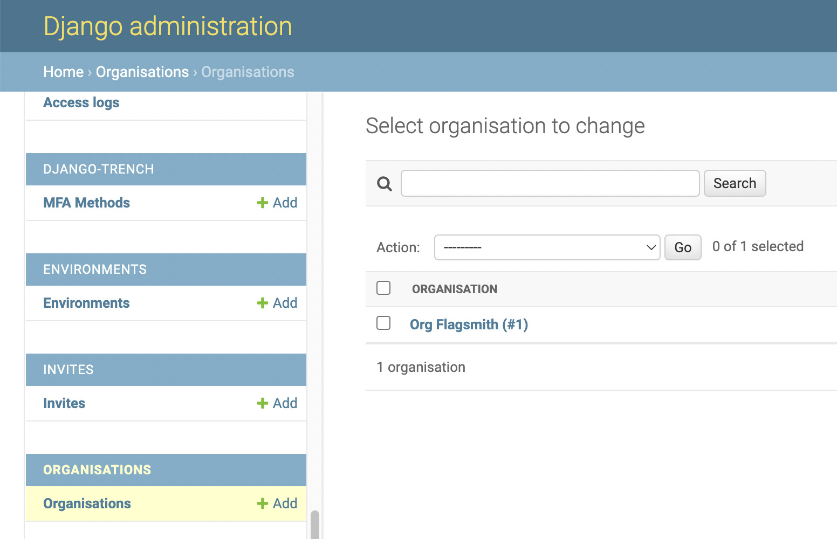Click the green plus next to MFA Methods
The image size is (837, 539).
(x=263, y=203)
